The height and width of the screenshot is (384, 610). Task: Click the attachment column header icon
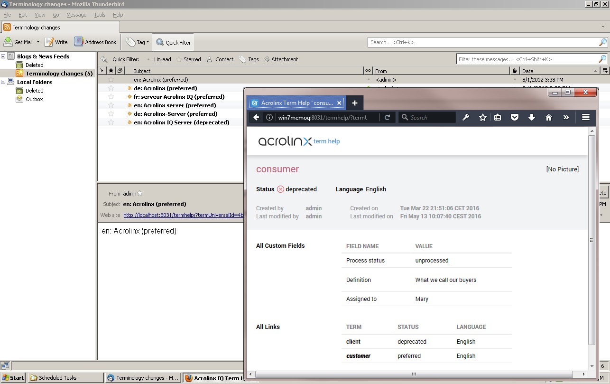click(x=120, y=71)
